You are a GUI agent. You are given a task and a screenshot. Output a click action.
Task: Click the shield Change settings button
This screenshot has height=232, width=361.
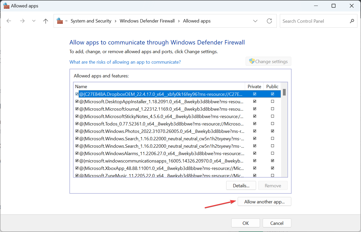(268, 61)
